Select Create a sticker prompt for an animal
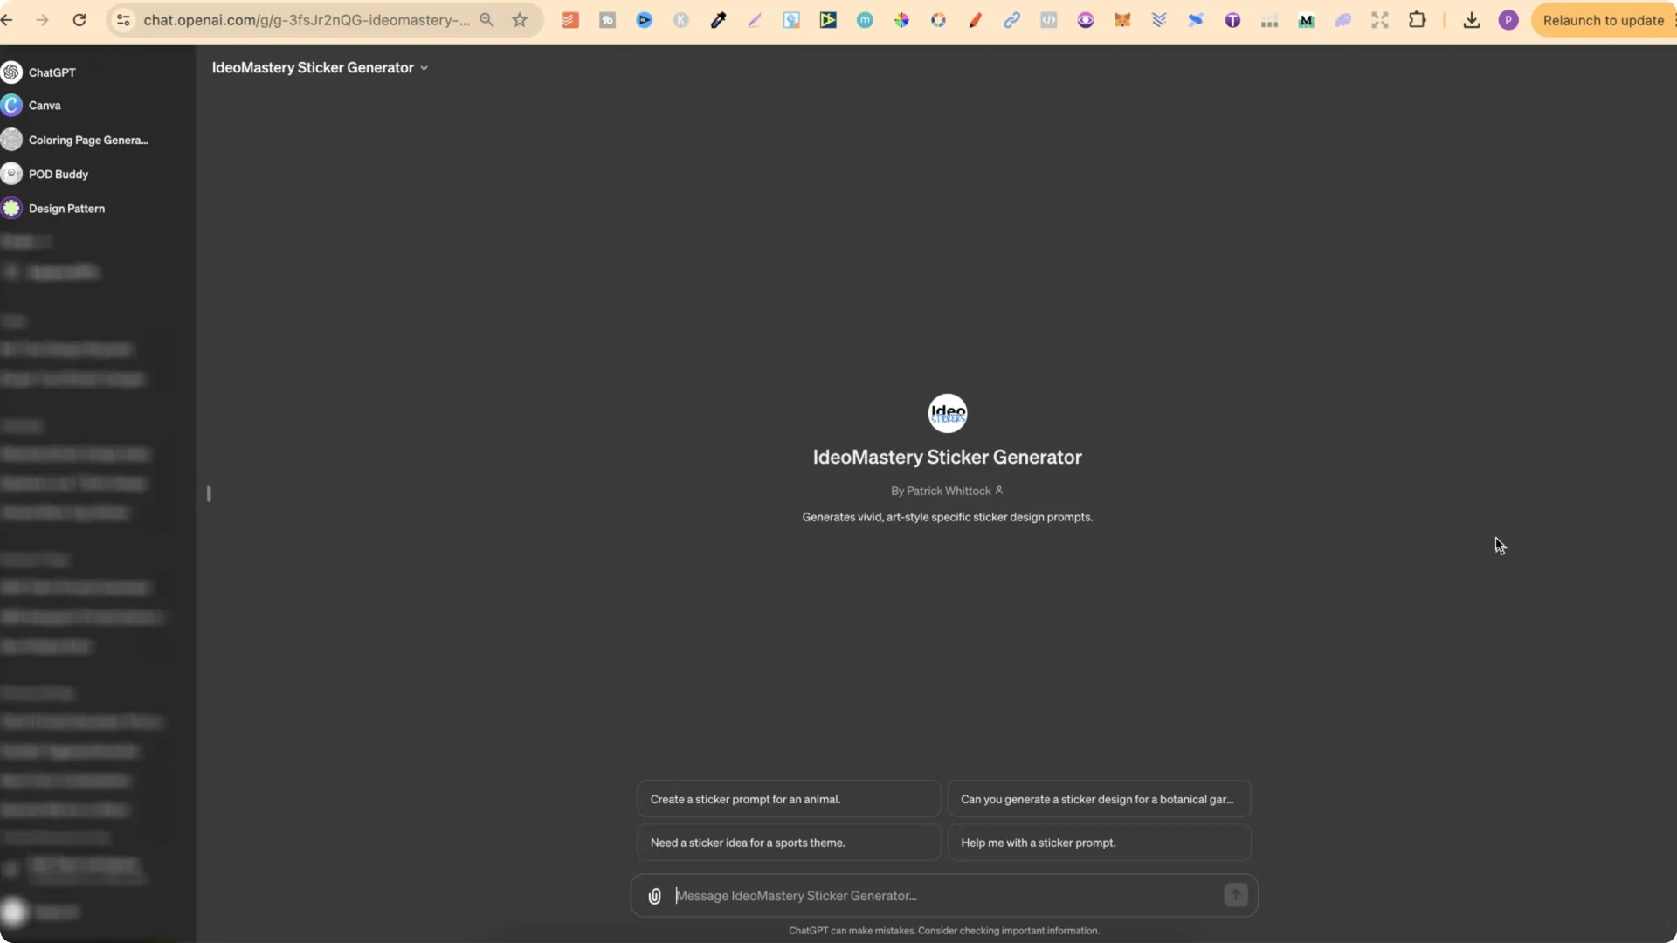The image size is (1677, 943). (x=787, y=798)
